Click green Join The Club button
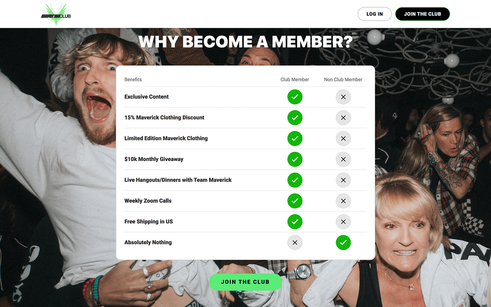Viewport: 491px width, 307px height. [x=245, y=282]
